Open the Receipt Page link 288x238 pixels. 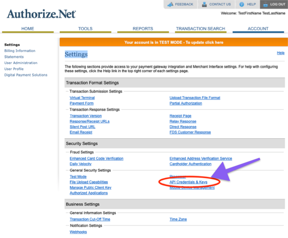point(180,116)
